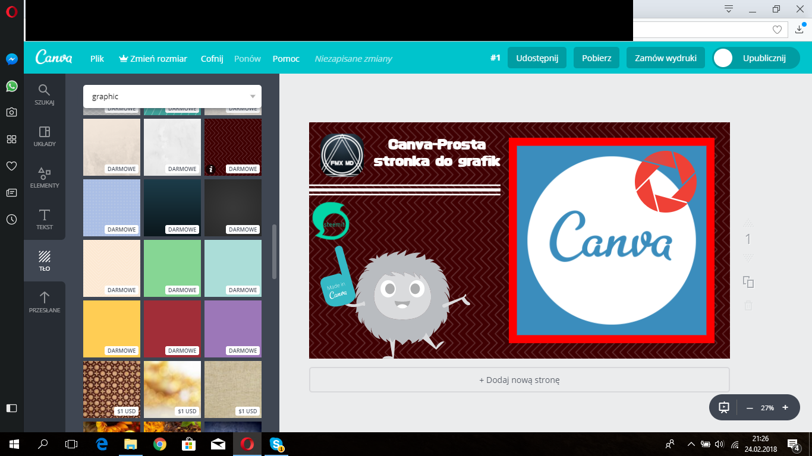Click Ponów to redo
Viewport: 812px width, 456px height.
(248, 58)
